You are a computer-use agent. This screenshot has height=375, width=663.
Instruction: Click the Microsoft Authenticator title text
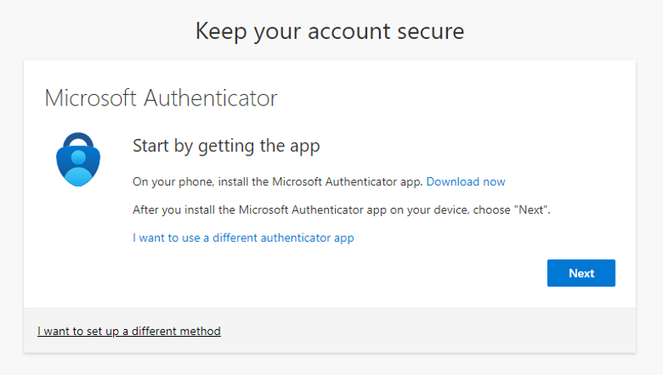pos(161,98)
